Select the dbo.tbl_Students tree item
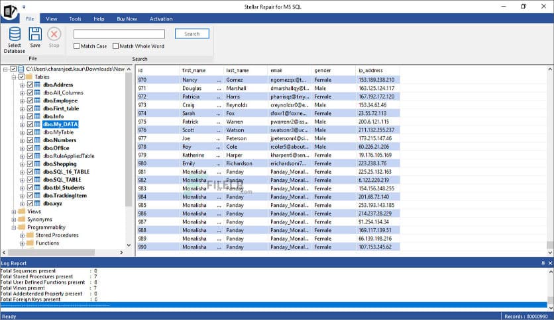554x320 pixels. pyautogui.click(x=64, y=188)
